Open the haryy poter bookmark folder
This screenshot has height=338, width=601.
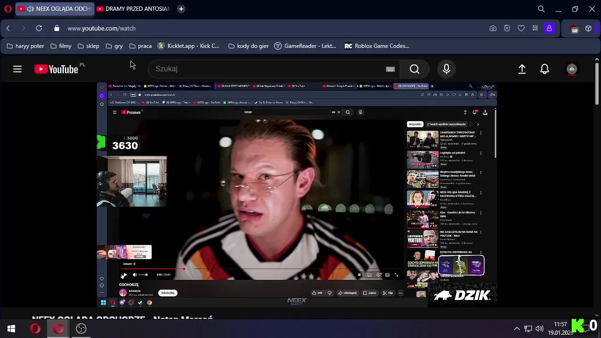(x=26, y=46)
